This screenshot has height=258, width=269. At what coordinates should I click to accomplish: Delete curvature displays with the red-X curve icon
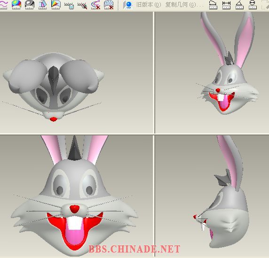(x=96, y=5)
